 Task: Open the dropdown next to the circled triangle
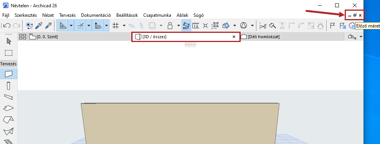pyautogui.click(x=252, y=25)
